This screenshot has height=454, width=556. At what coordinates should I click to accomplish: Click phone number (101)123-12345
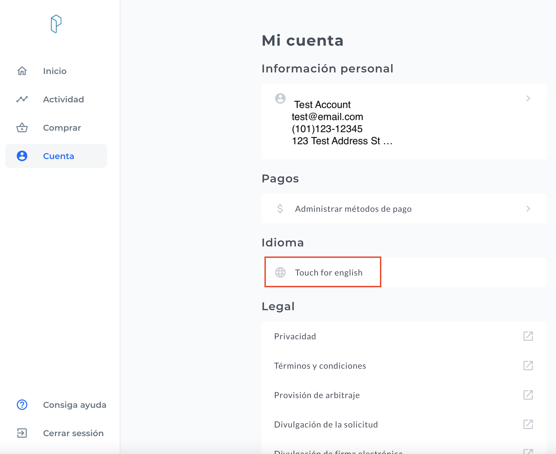tap(327, 129)
